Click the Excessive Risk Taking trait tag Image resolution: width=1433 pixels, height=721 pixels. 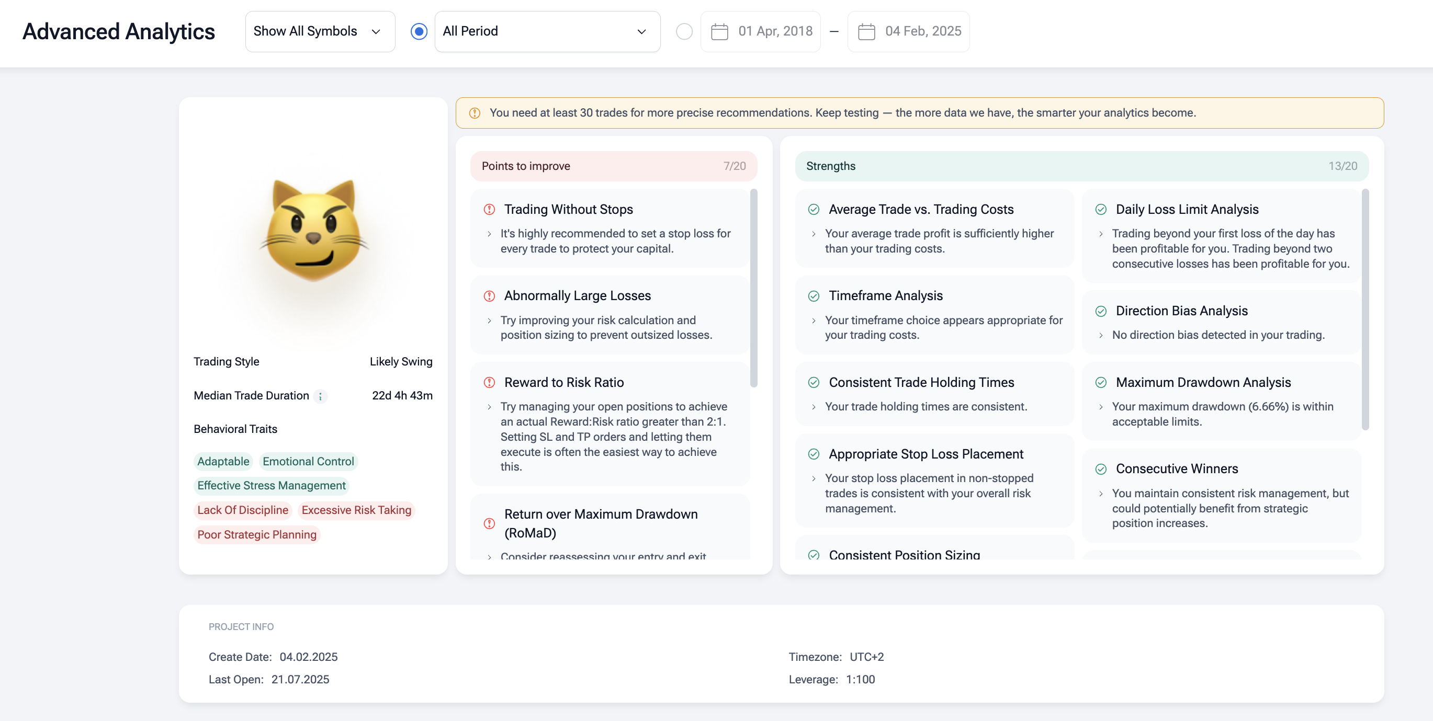356,510
